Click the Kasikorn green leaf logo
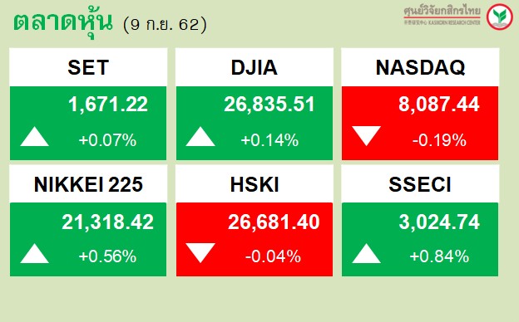 [x=500, y=17]
